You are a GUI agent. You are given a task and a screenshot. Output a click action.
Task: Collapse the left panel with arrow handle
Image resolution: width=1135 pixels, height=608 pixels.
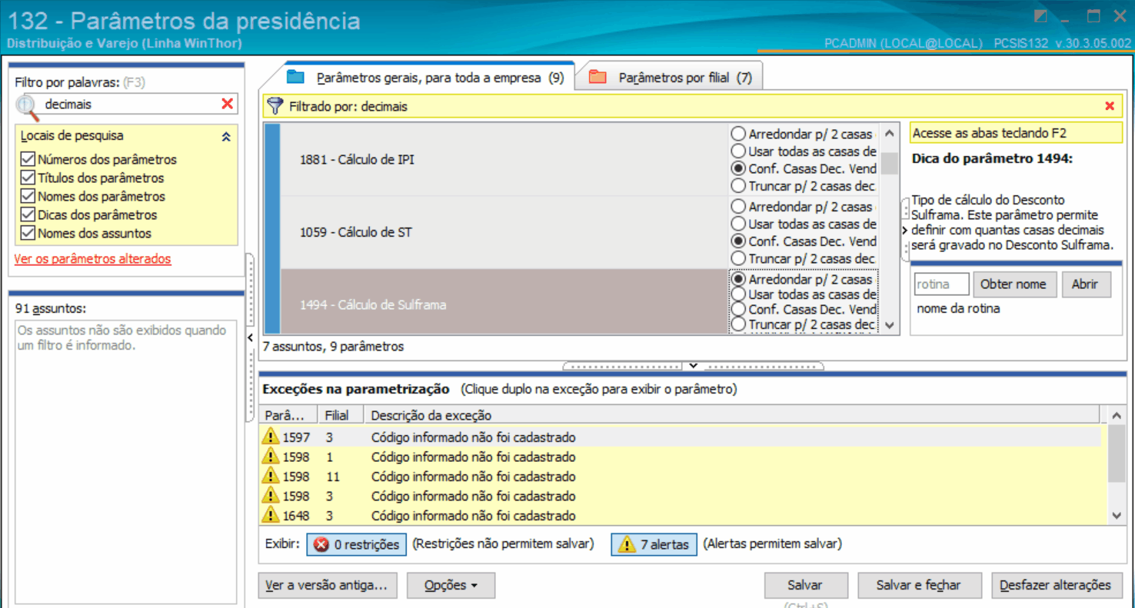pyautogui.click(x=250, y=337)
